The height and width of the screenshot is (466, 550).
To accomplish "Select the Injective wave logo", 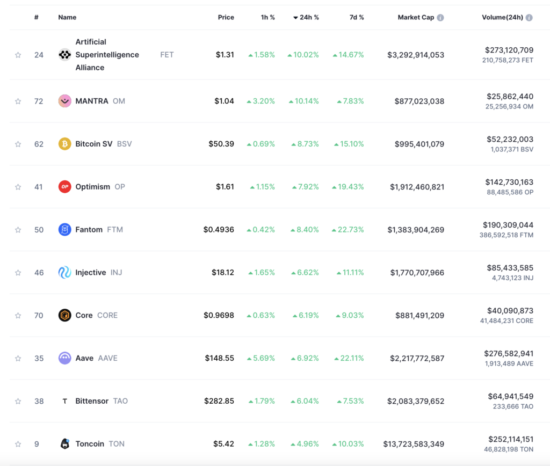I will (64, 272).
